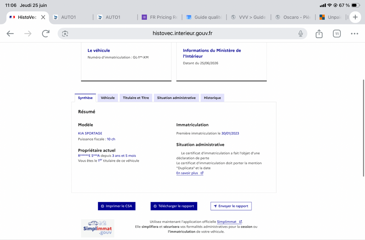Tap the camera search icon in address bar
The width and height of the screenshot is (365, 240).
65,34
